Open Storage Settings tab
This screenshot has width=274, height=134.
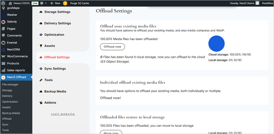pyautogui.click(x=57, y=12)
